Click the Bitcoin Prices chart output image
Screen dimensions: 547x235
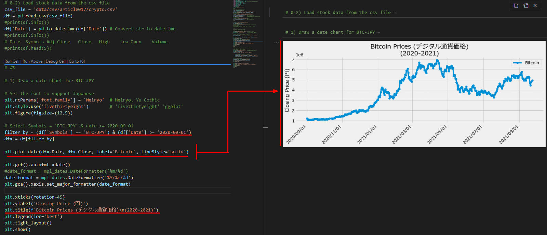tap(414, 94)
